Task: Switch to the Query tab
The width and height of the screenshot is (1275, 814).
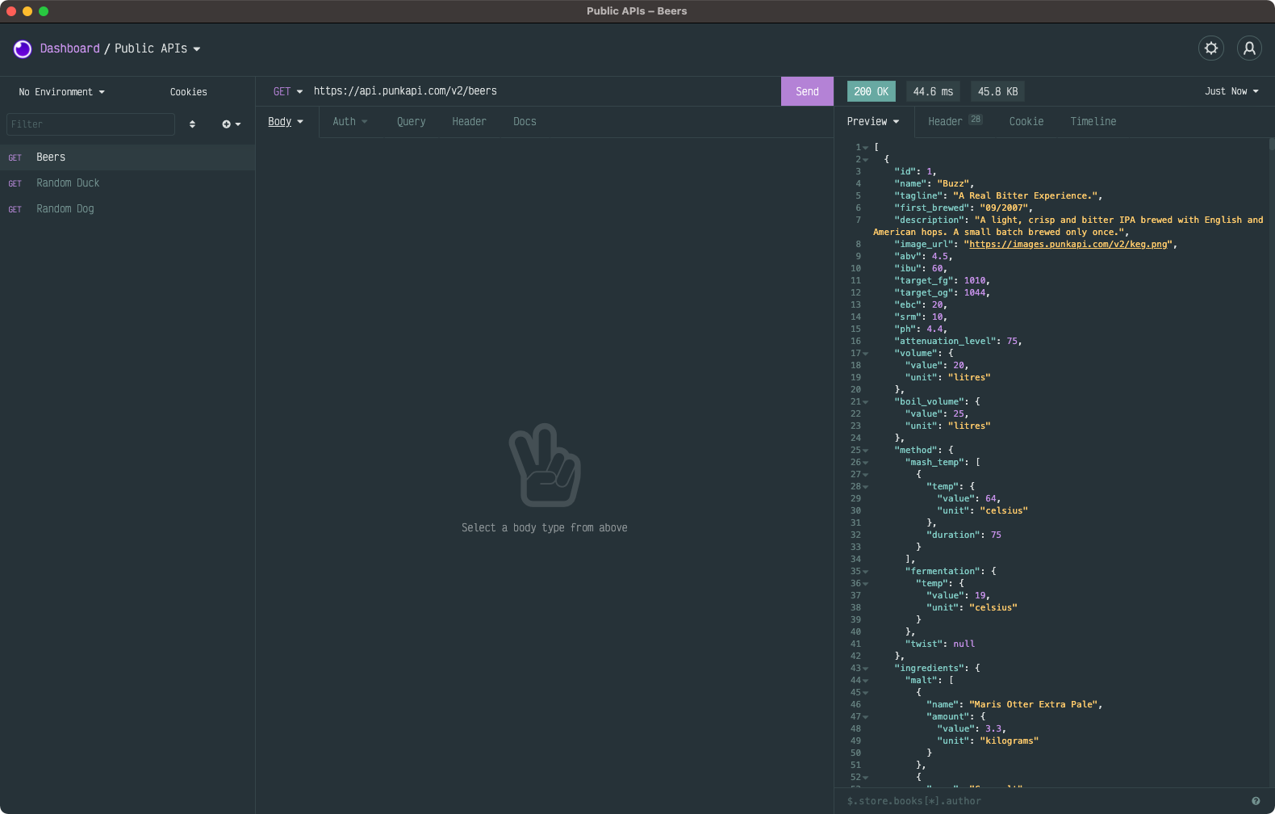Action: pyautogui.click(x=411, y=121)
